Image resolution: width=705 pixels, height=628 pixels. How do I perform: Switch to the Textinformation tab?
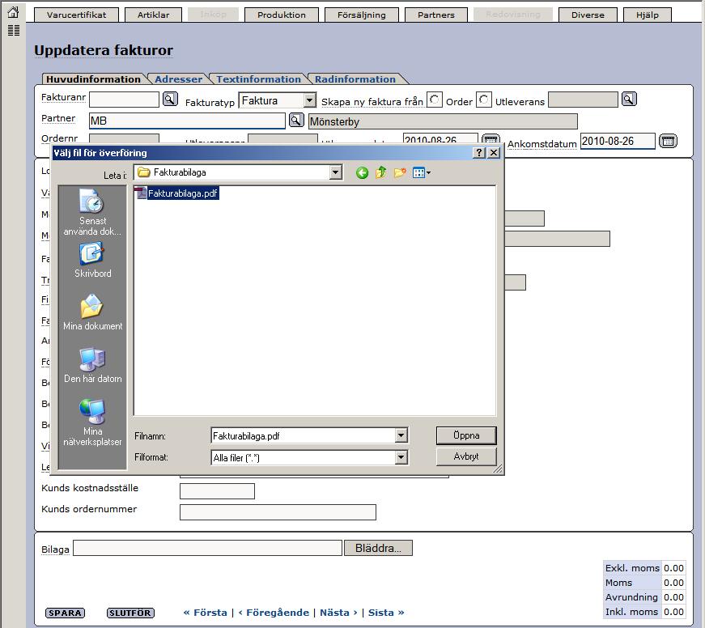(x=258, y=79)
